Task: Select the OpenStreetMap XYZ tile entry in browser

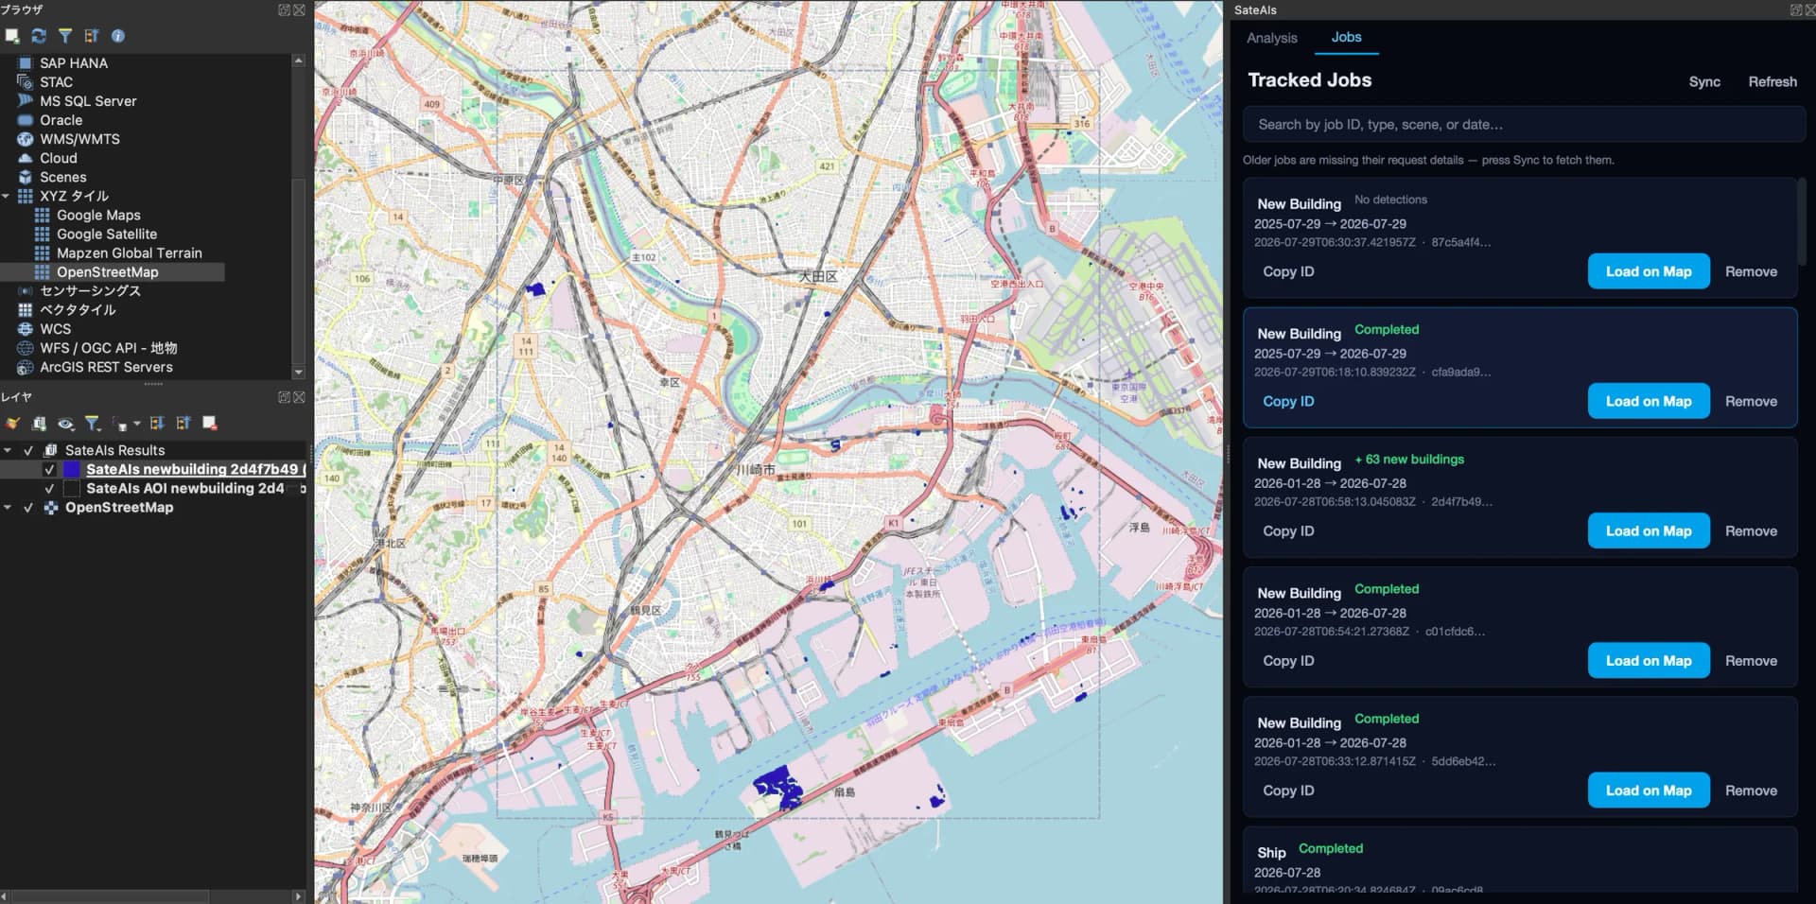Action: tap(107, 271)
